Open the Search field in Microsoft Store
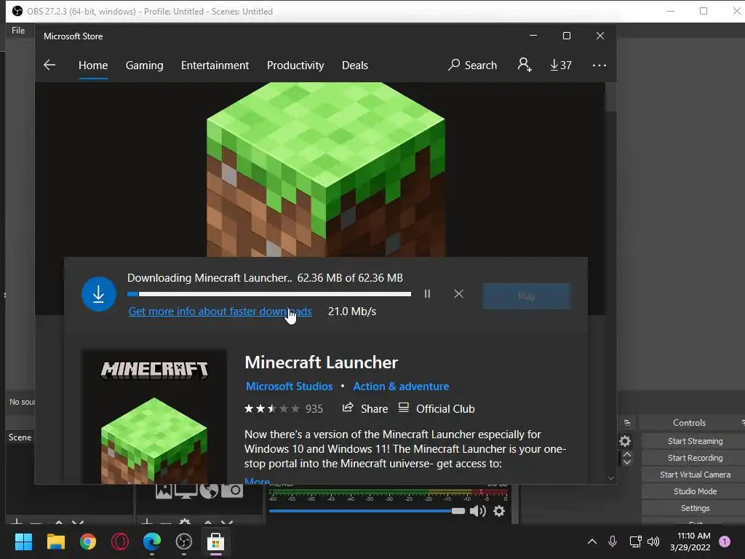Image resolution: width=745 pixels, height=559 pixels. 472,65
